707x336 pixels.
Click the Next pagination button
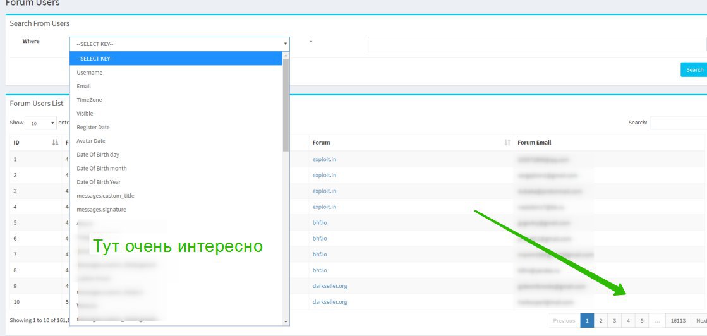coord(699,321)
